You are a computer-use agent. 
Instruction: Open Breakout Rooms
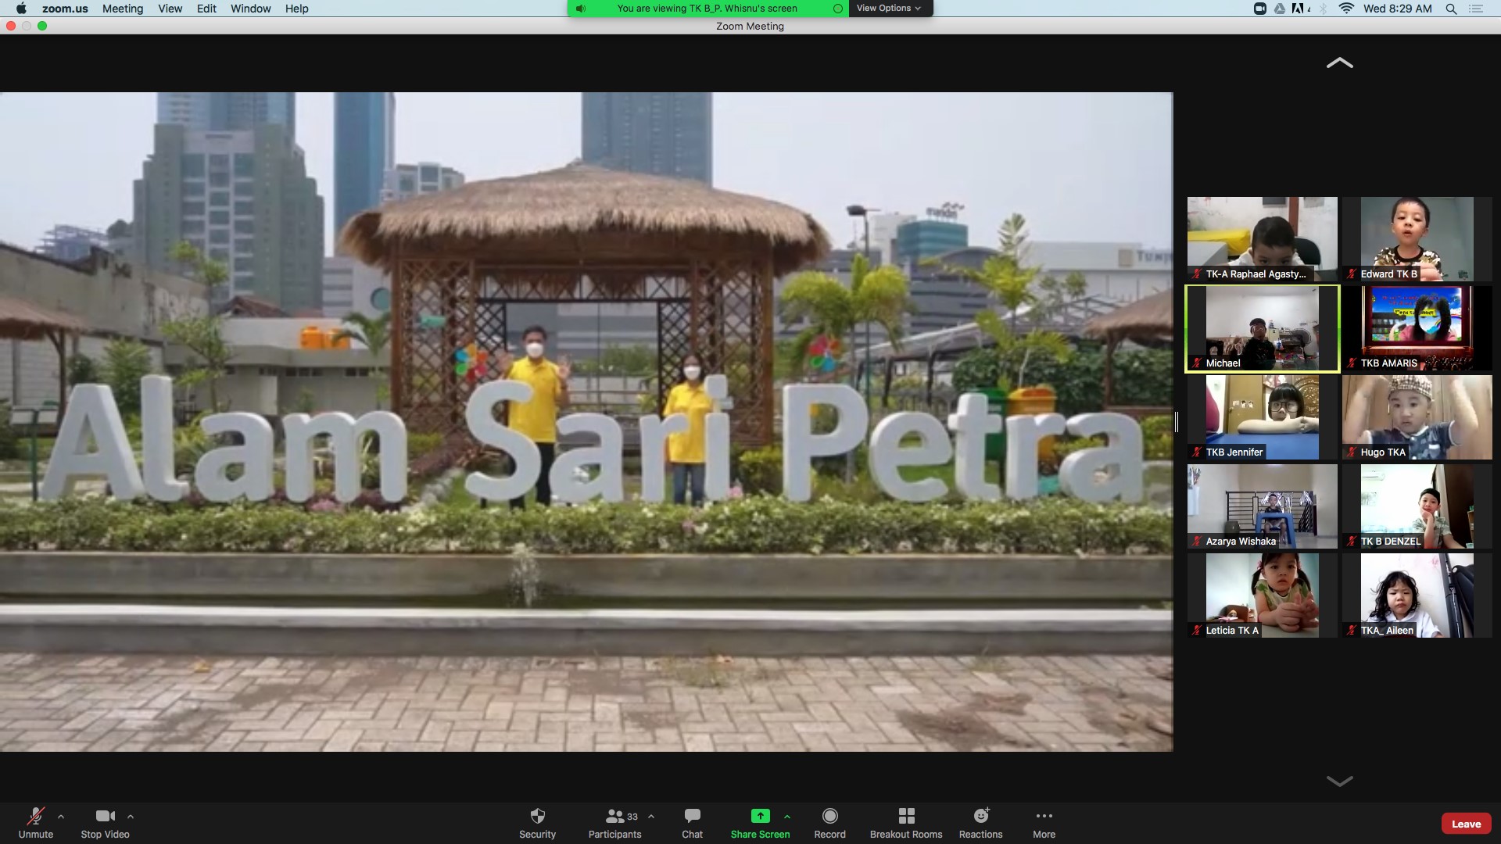(x=906, y=823)
